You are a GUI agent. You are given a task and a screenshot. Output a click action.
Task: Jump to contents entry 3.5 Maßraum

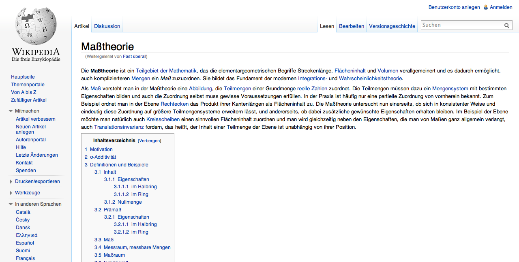(109, 255)
